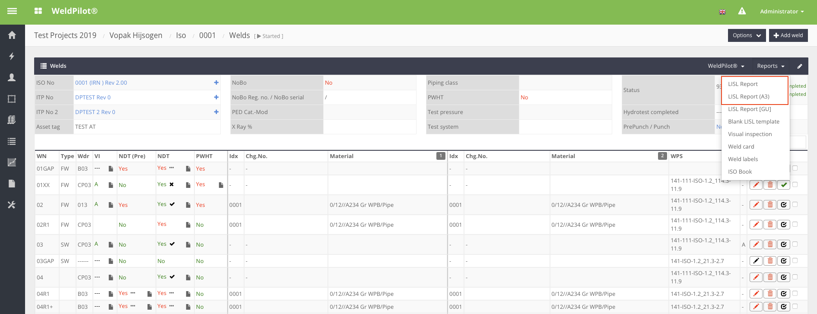Click the plus icon next to ISO No
Image resolution: width=817 pixels, height=314 pixels.
[216, 82]
